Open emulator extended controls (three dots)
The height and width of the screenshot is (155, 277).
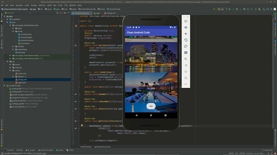click(186, 84)
